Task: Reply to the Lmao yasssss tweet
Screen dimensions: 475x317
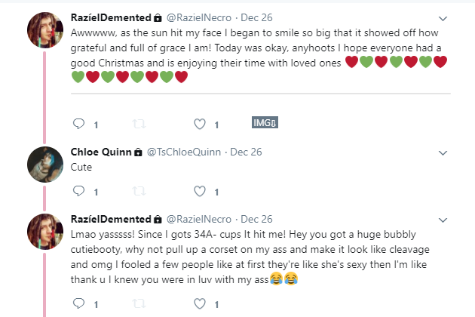Action: tap(78, 303)
